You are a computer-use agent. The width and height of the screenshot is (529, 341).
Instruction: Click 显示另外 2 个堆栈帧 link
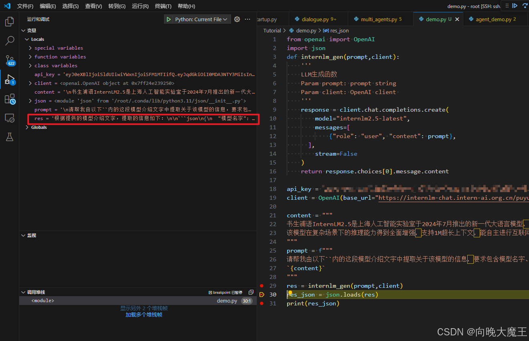click(144, 308)
